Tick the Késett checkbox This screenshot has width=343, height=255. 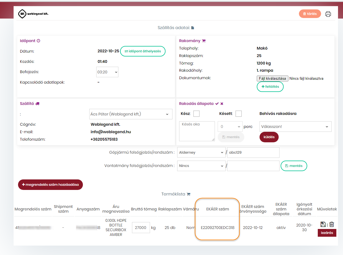[x=238, y=114]
